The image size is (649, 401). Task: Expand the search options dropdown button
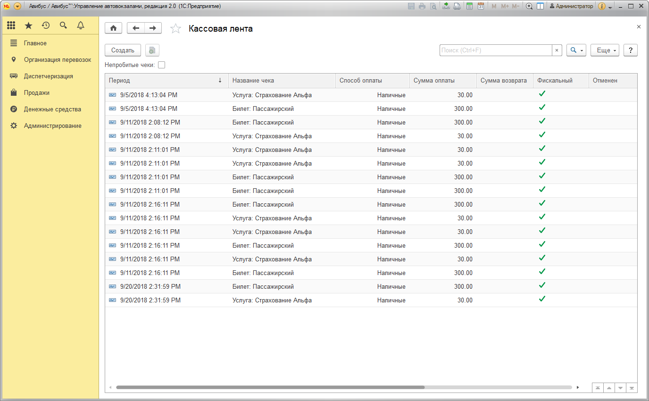[x=576, y=50]
